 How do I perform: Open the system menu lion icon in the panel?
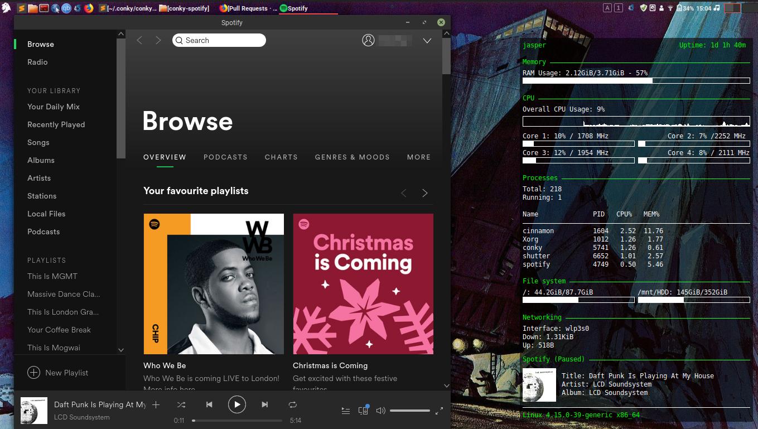pos(6,8)
